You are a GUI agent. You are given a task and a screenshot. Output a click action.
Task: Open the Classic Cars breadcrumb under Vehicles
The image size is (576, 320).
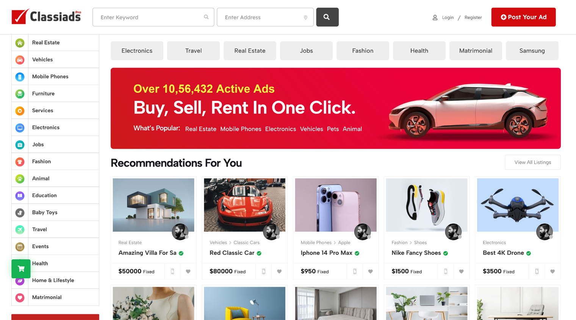(x=246, y=243)
